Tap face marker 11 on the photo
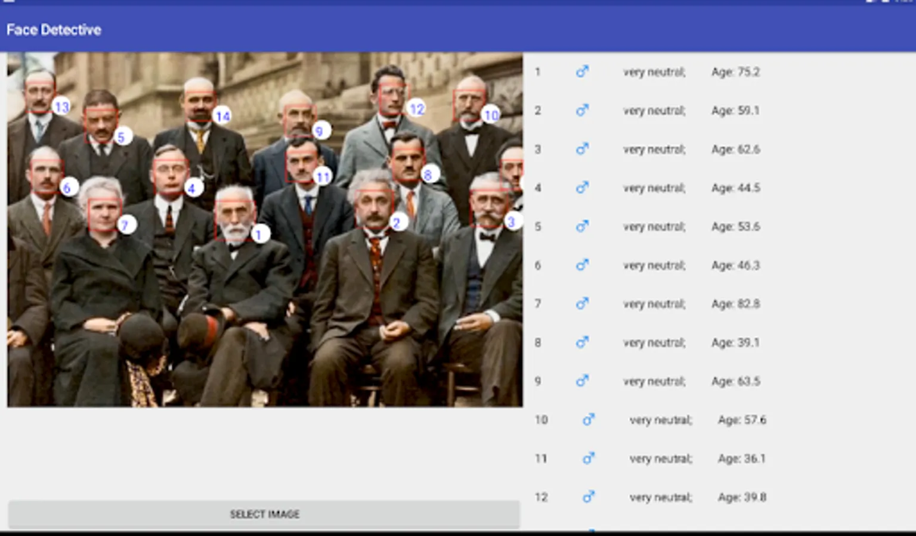916x536 pixels. 322,176
